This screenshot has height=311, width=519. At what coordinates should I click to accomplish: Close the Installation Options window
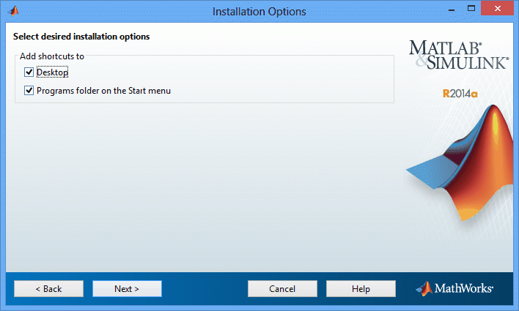497,9
